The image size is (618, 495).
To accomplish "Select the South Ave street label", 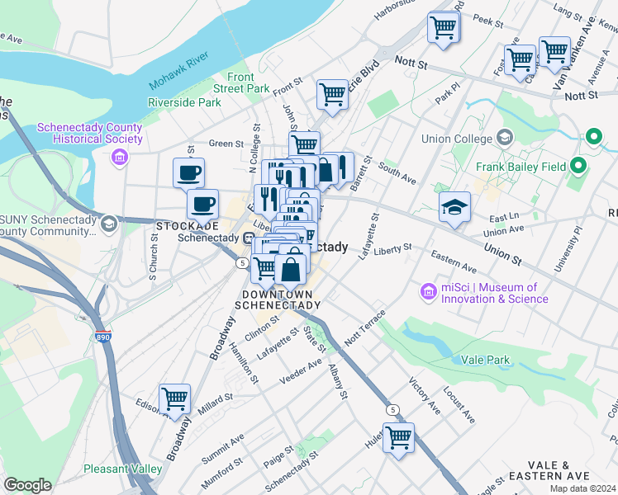I will 397,173.
